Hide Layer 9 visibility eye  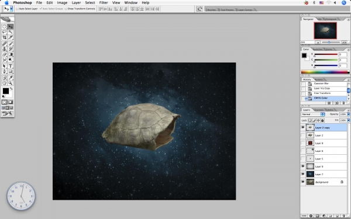[x=303, y=166]
